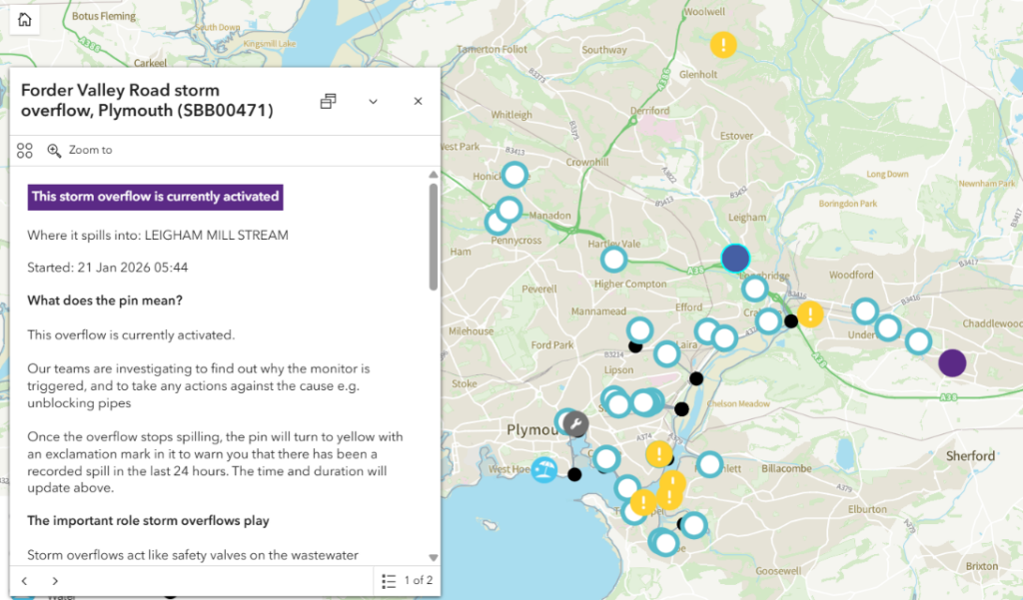The width and height of the screenshot is (1023, 600).
Task: Click the purple pin near Chaddlewood
Action: click(952, 362)
